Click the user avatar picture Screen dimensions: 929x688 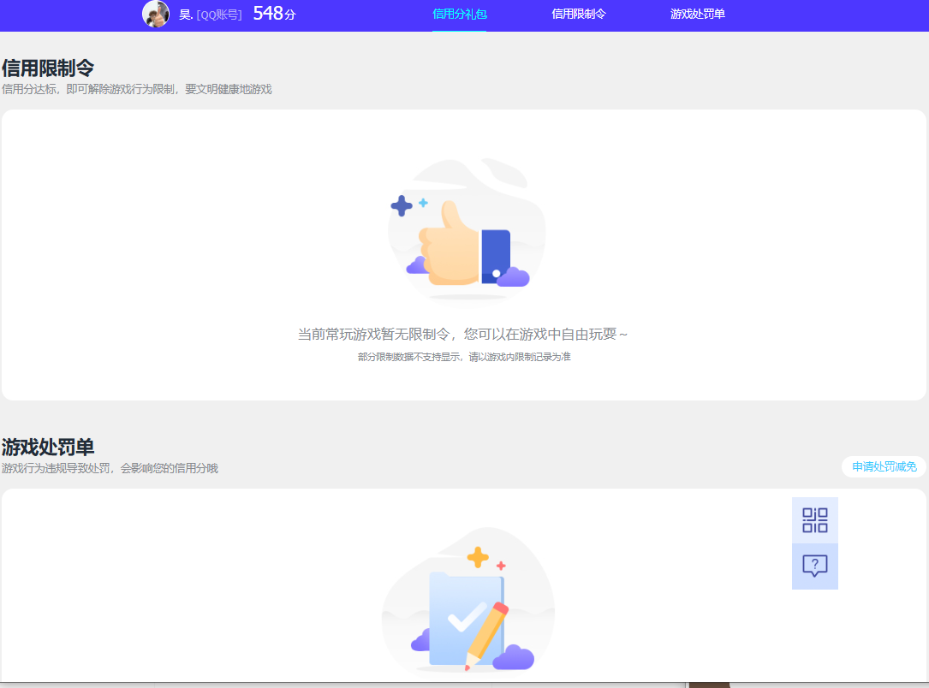coord(156,14)
